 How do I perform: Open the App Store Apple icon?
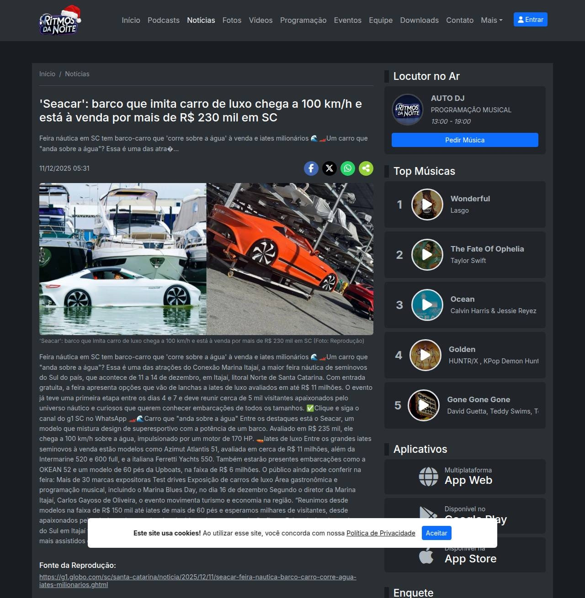[x=426, y=555]
